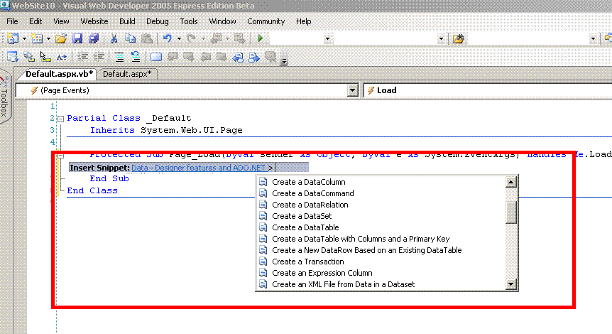Open the Community menu

[266, 21]
